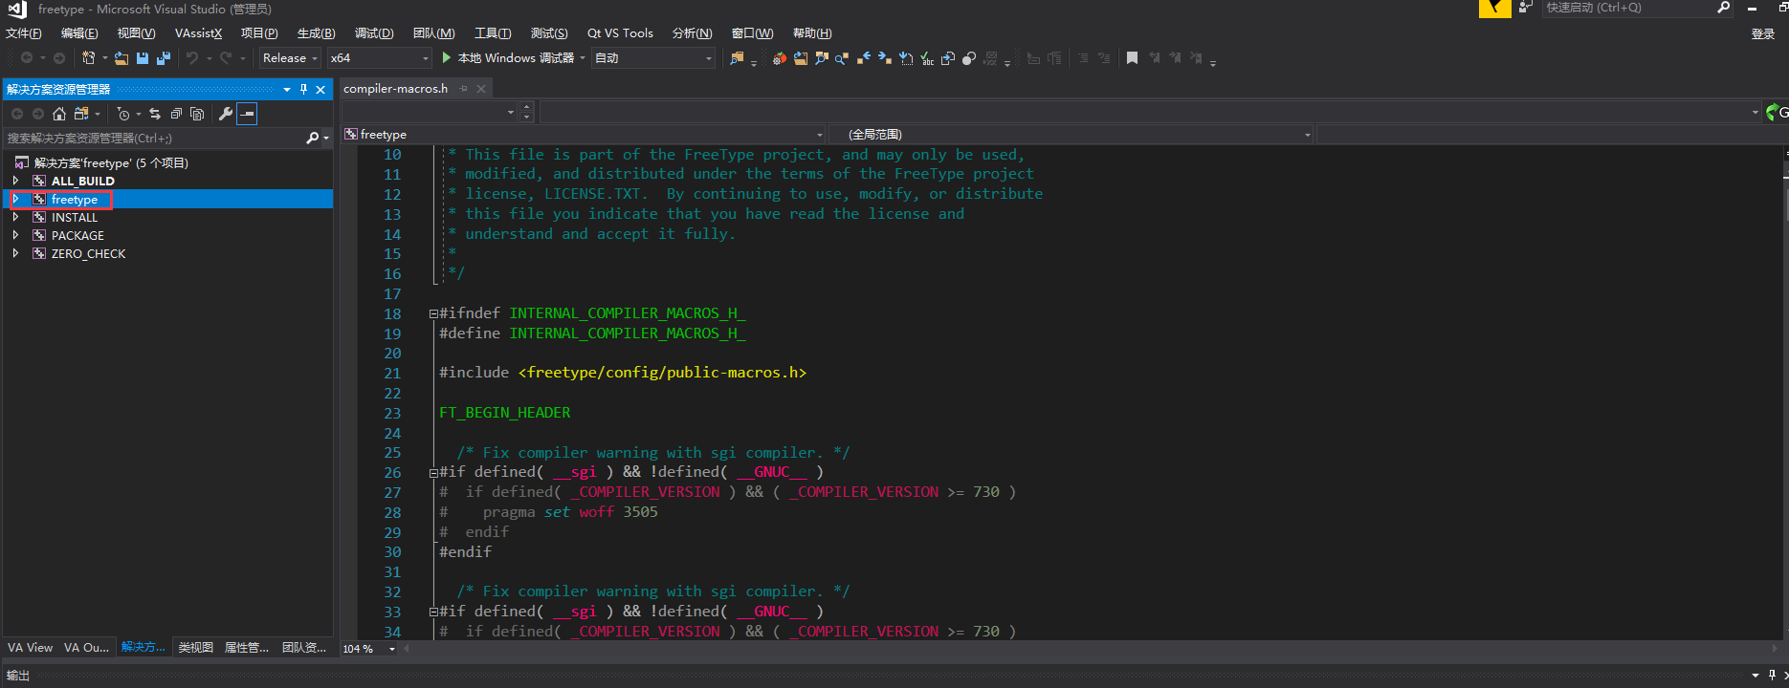The height and width of the screenshot is (688, 1789).
Task: Click VA navigate back arrow icon
Action: [x=863, y=58]
